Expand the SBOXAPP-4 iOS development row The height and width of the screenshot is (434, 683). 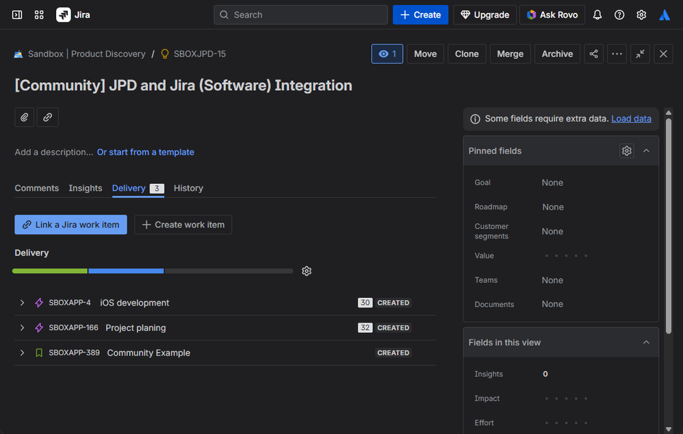(22, 303)
